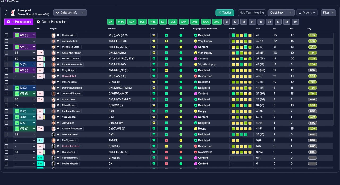Click Alexander Isak's match sharpness icon
The width and height of the screenshot is (340, 185).
(166, 41)
